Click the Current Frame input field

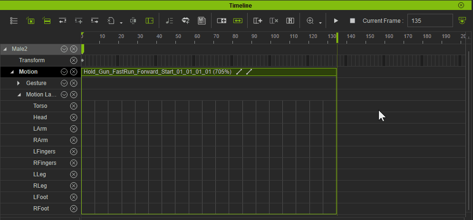pyautogui.click(x=430, y=20)
